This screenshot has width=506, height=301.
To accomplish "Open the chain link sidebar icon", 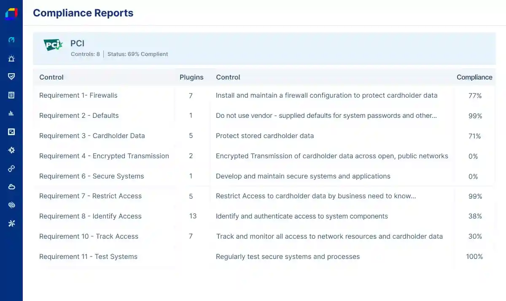I will click(11, 168).
